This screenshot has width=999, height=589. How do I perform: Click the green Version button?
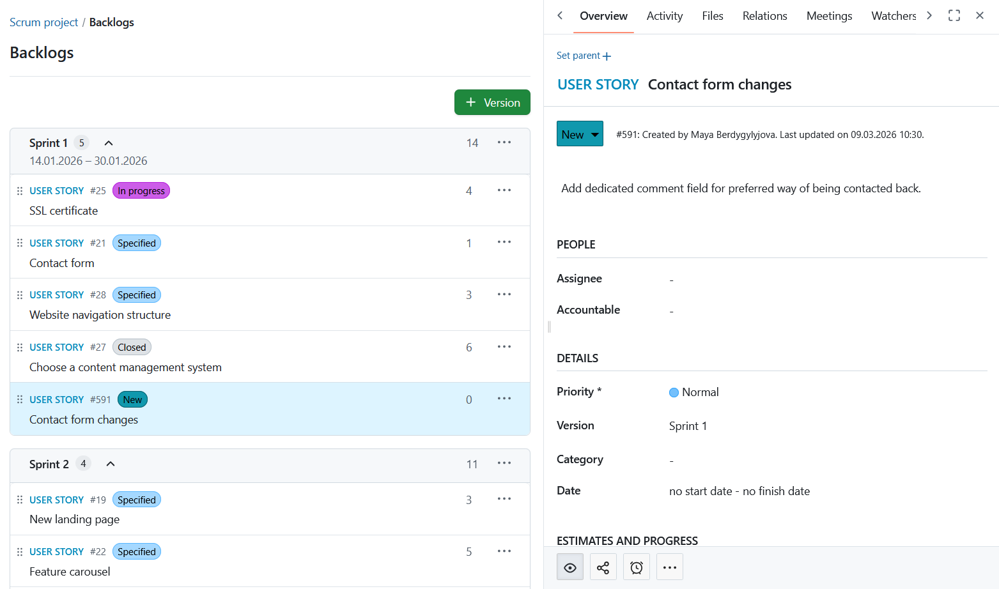coord(492,102)
